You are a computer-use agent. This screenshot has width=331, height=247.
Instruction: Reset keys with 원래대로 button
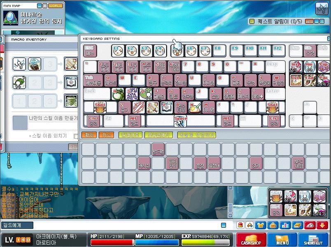(x=130, y=135)
